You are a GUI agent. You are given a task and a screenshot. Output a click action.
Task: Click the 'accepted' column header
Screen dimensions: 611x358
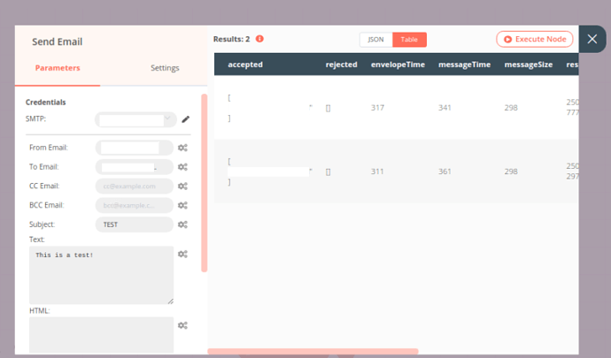[245, 65]
